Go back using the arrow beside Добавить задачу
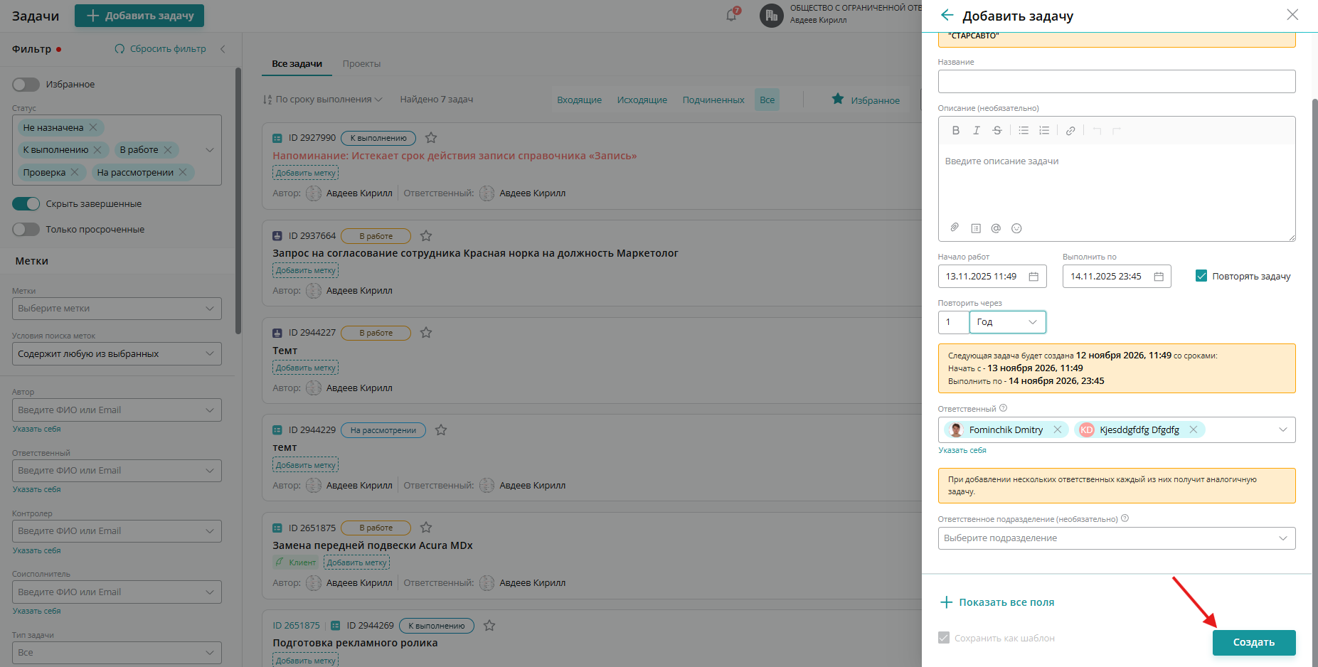Viewport: 1318px width, 667px height. coord(947,15)
